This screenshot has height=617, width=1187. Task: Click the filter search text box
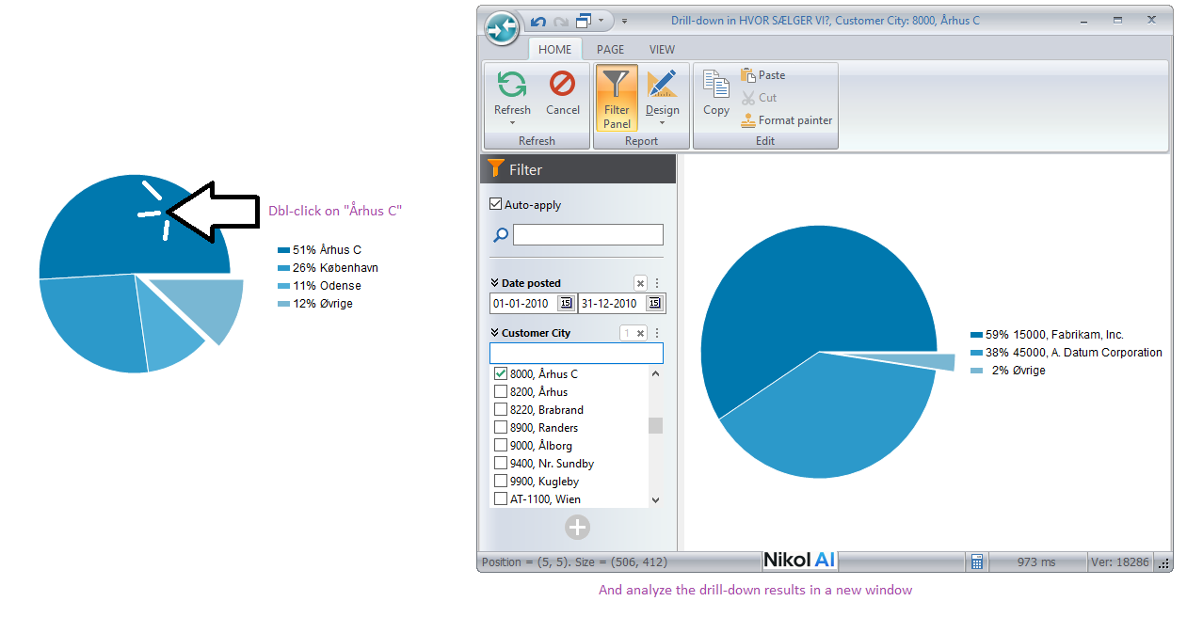tap(588, 234)
